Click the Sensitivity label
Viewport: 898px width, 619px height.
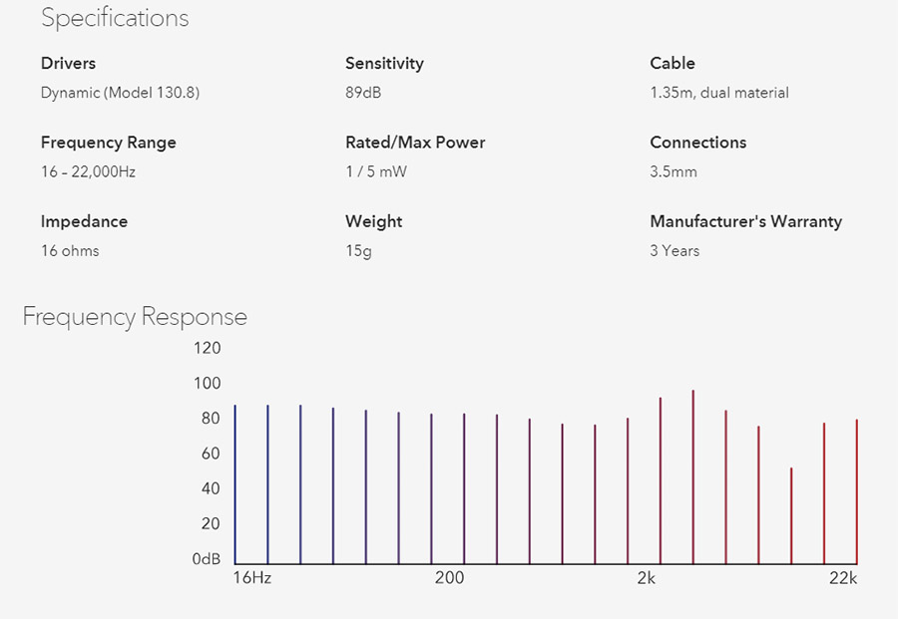(384, 63)
